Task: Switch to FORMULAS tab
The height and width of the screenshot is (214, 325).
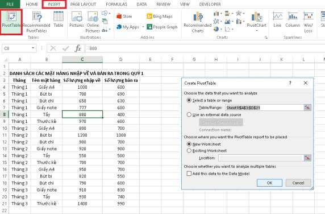Action: click(x=116, y=4)
